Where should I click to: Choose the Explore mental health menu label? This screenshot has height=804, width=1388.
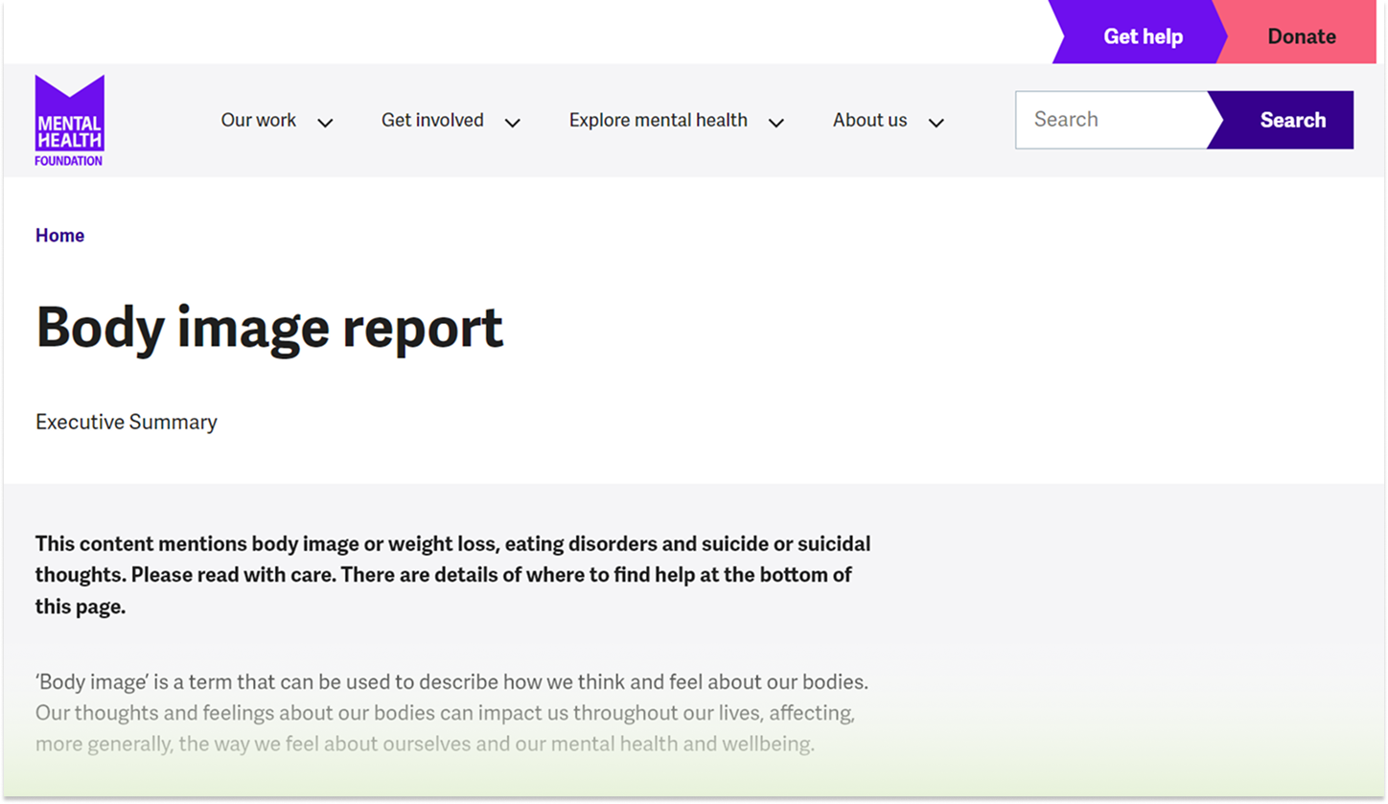click(x=658, y=120)
